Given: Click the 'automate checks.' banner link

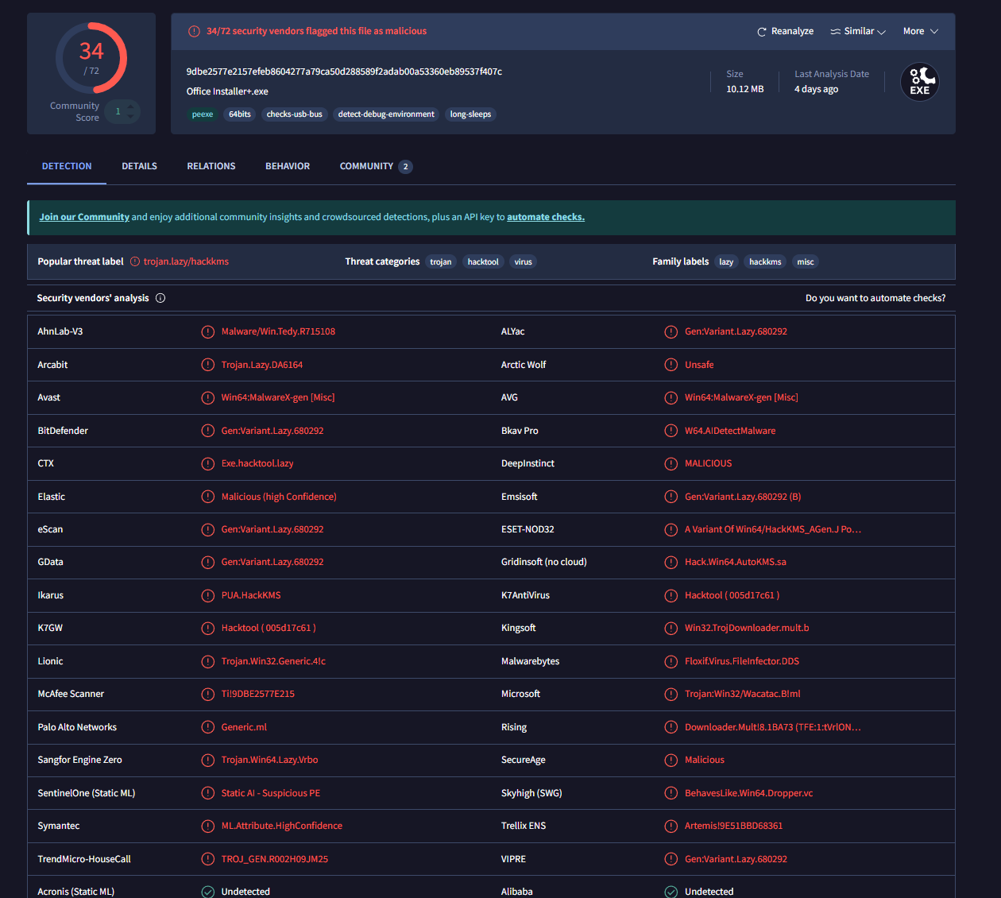Looking at the screenshot, I should coord(545,217).
